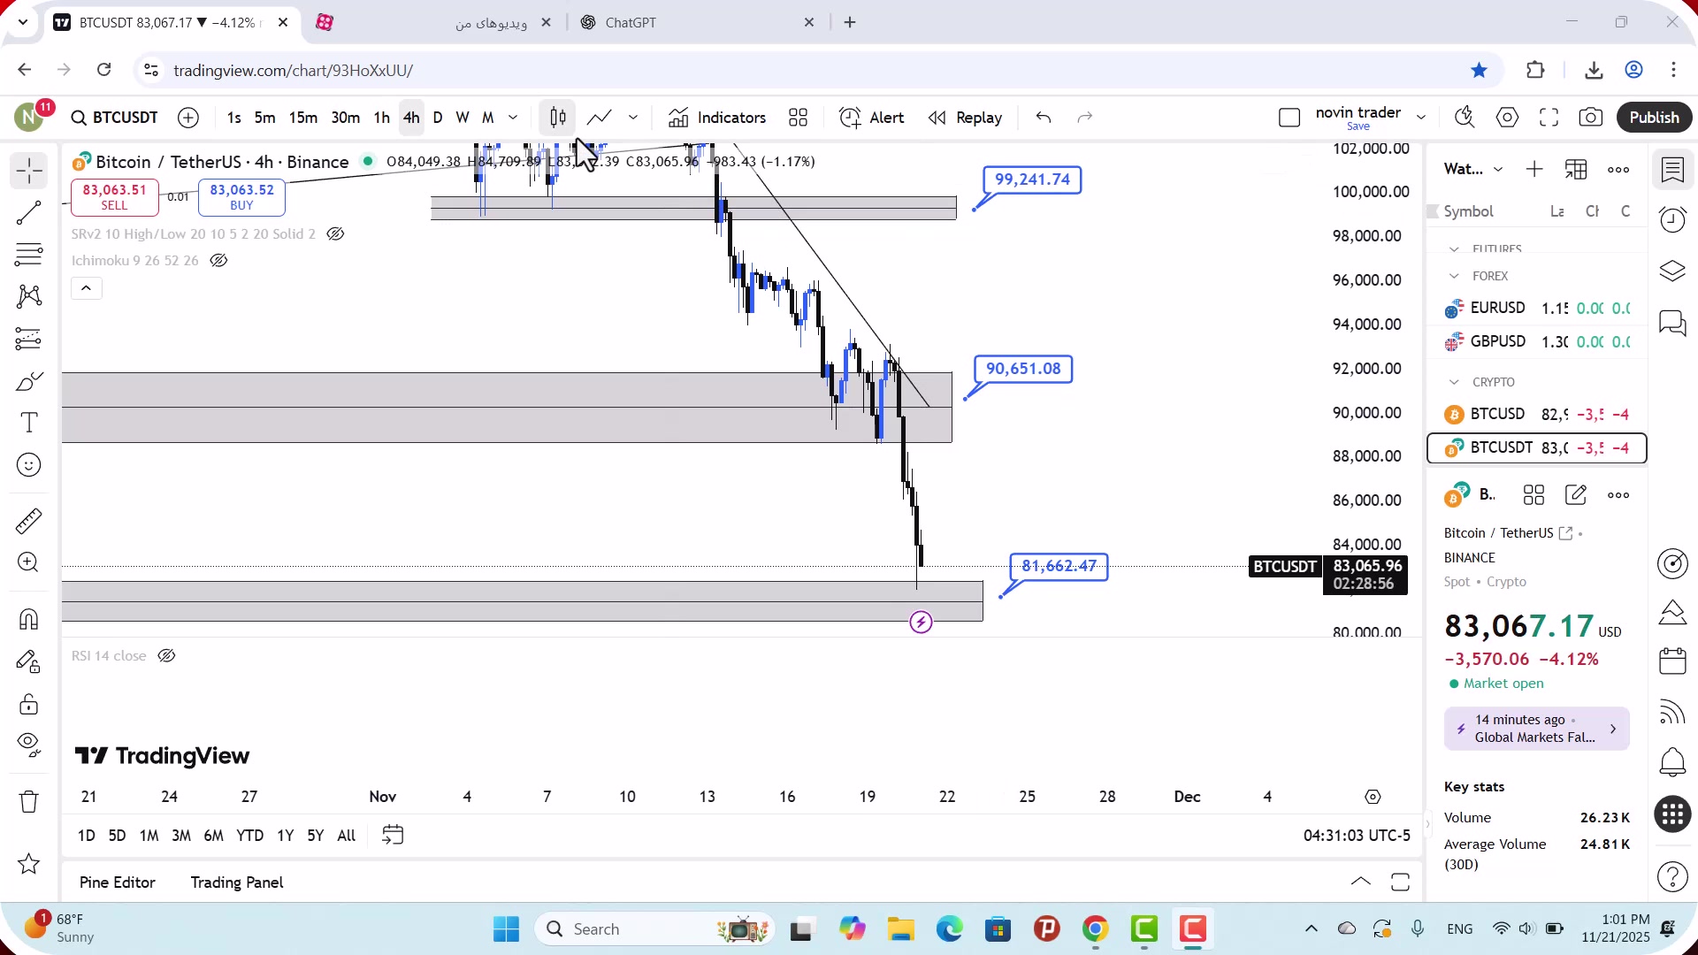This screenshot has width=1698, height=955.
Task: Open the economic calendar panel
Action: pos(1672,661)
